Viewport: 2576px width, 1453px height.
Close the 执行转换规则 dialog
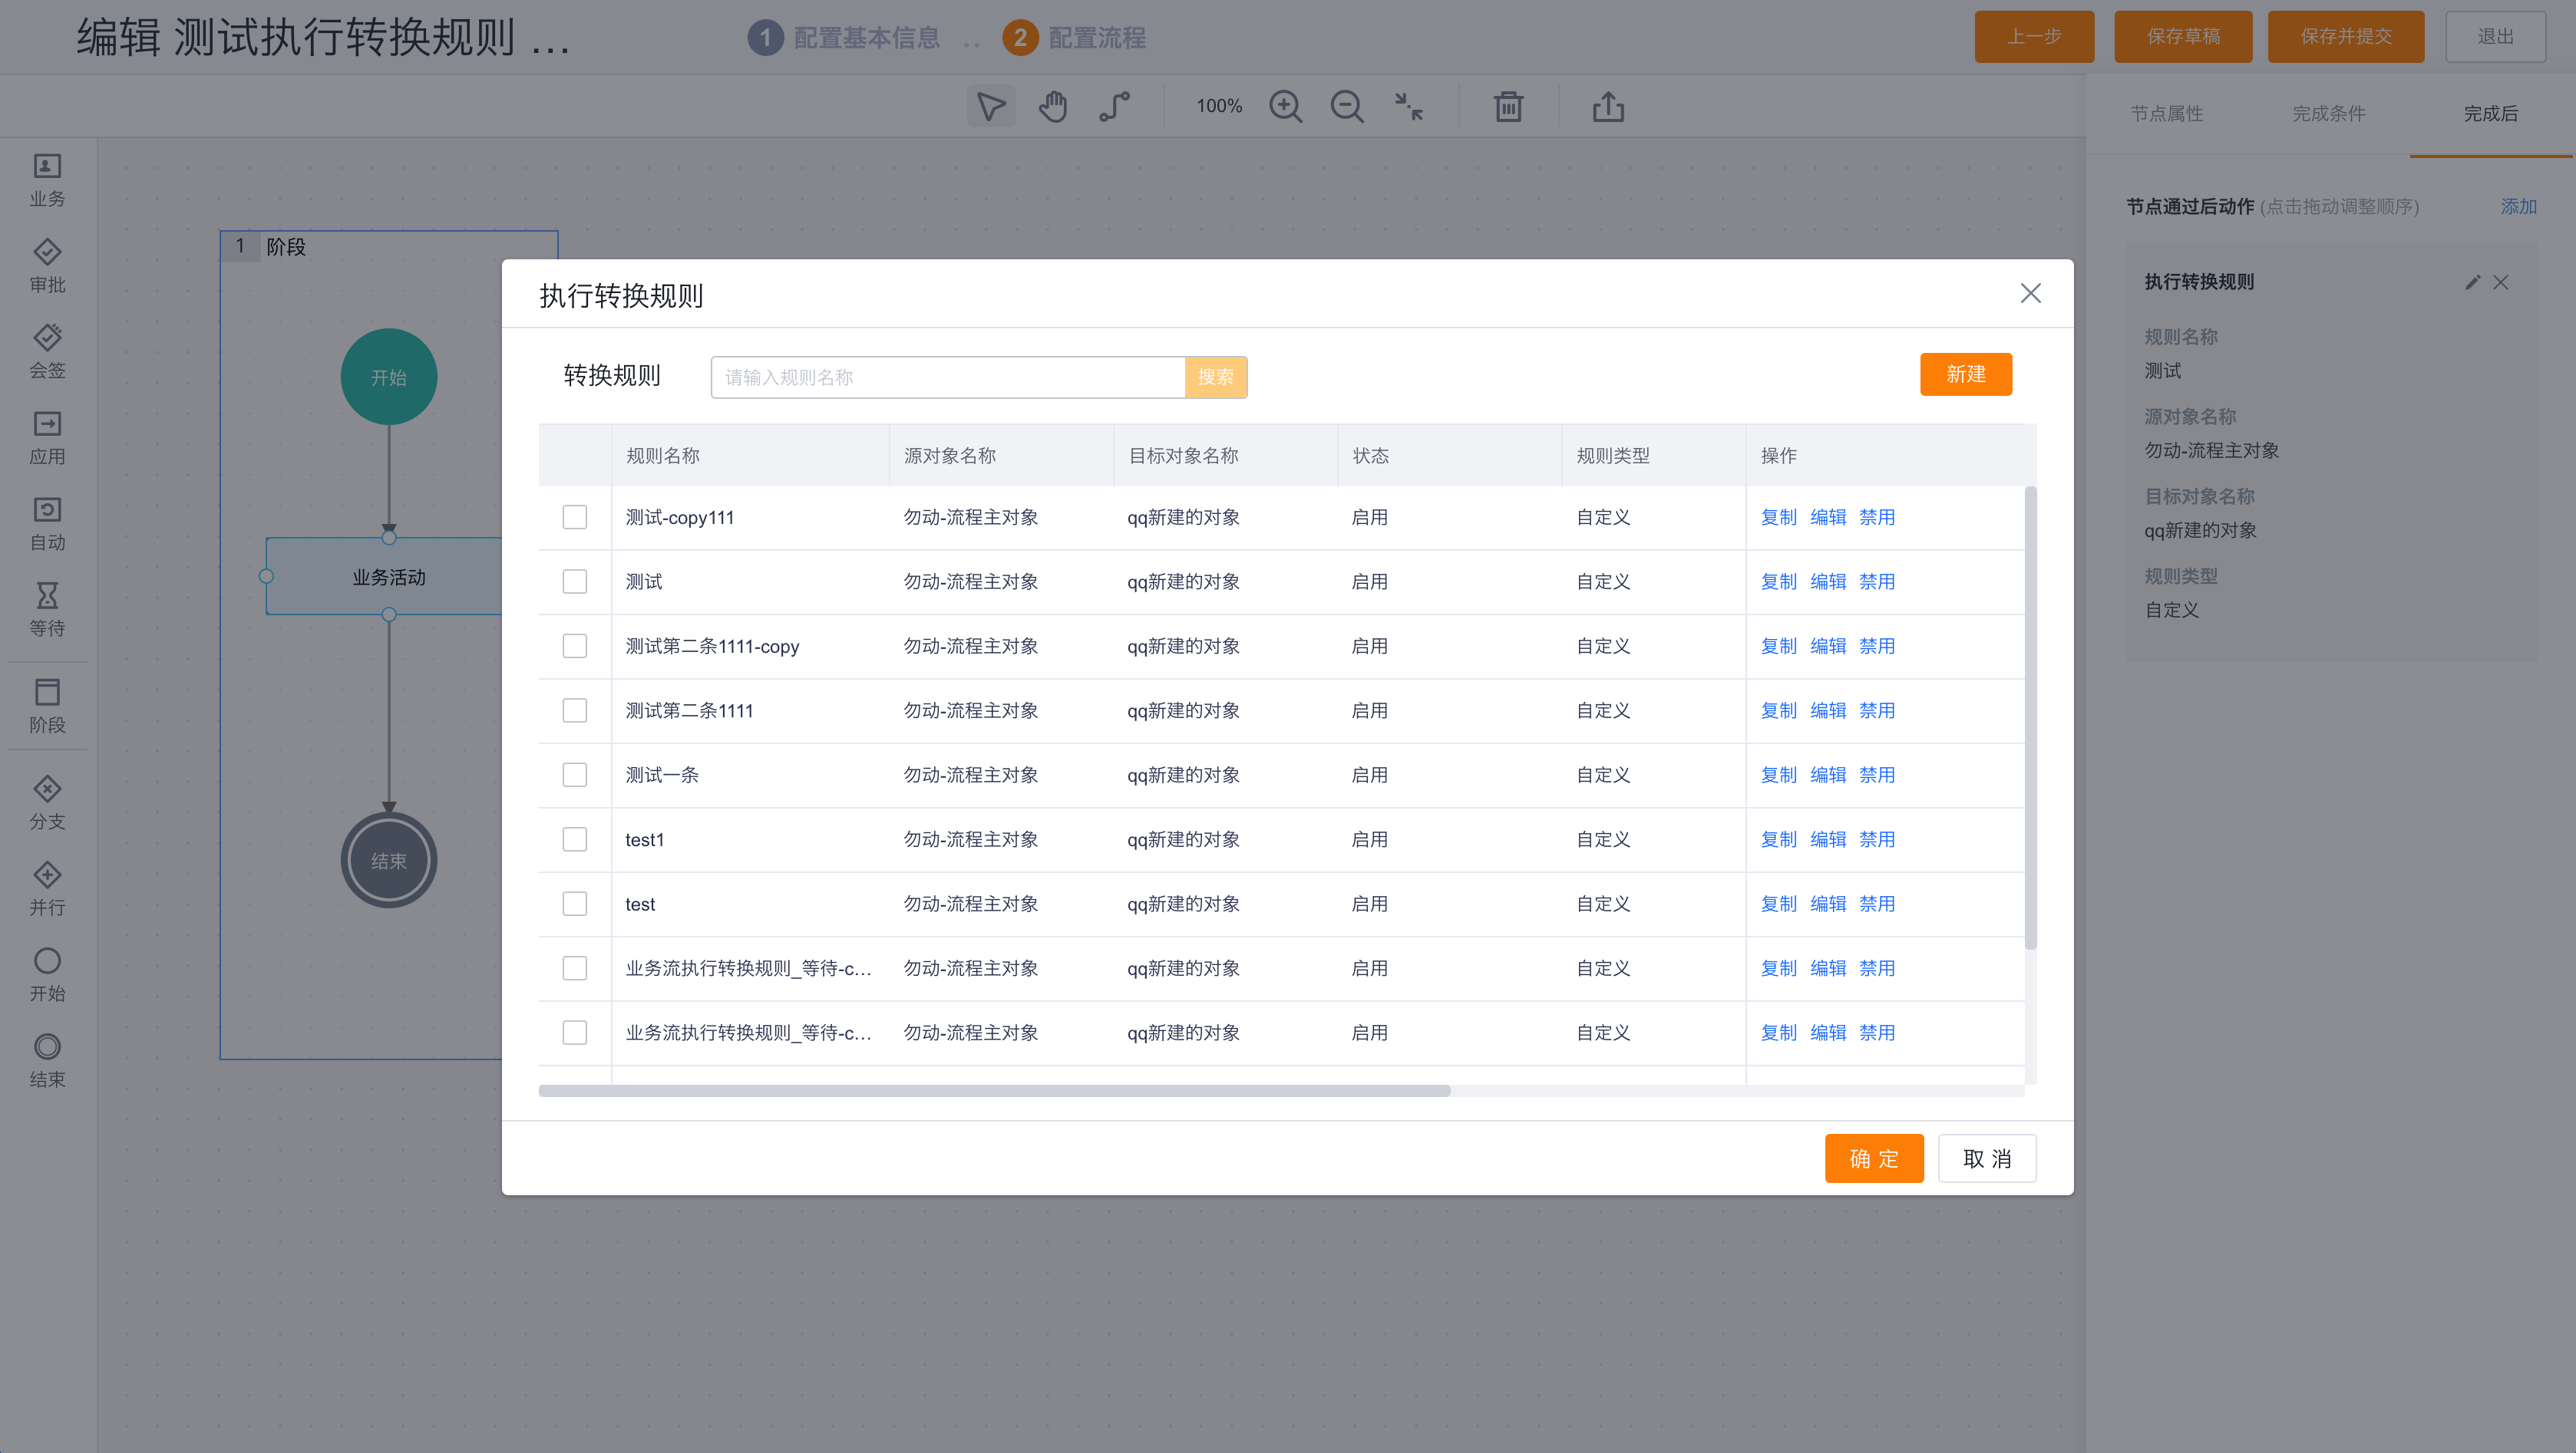[x=2030, y=293]
